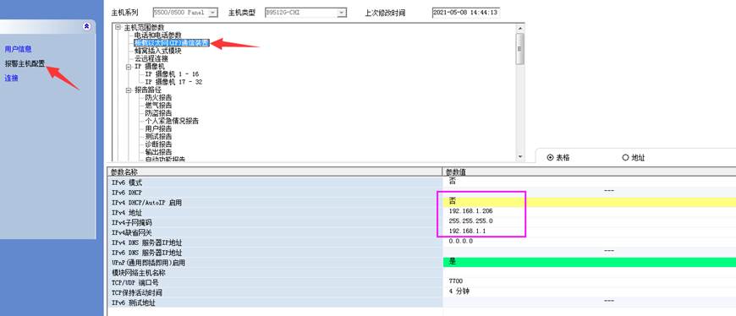Select 防火报告 in the tree
The height and width of the screenshot is (316, 736).
tap(158, 97)
